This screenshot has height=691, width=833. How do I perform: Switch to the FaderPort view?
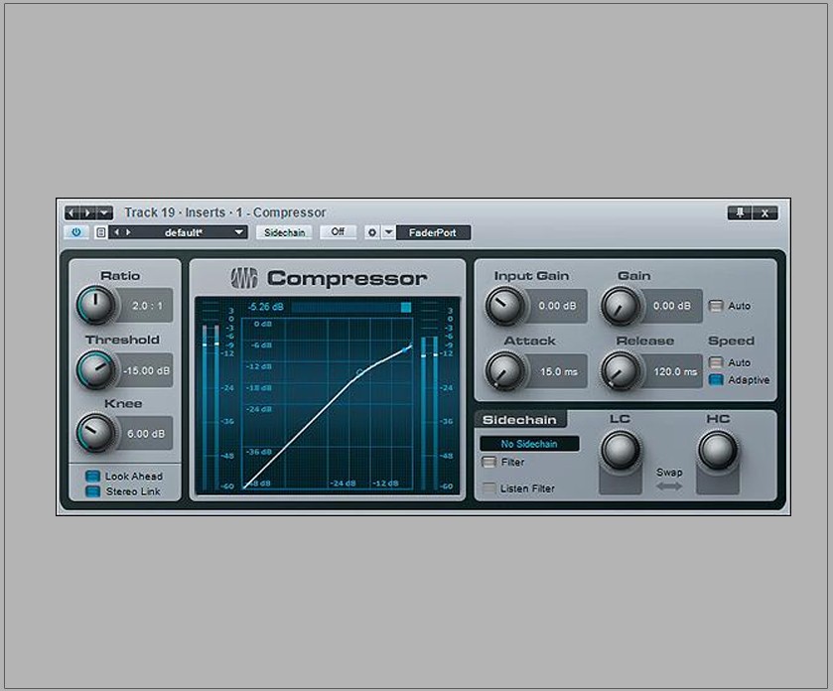click(x=431, y=232)
